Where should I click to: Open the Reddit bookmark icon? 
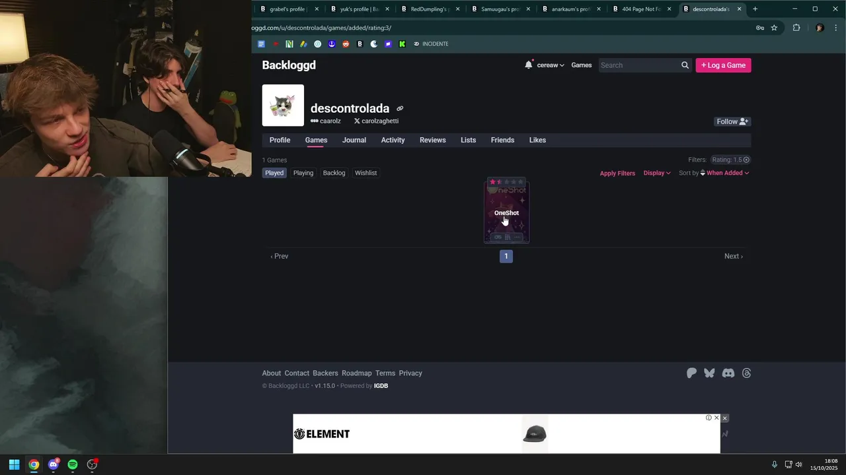pyautogui.click(x=346, y=44)
